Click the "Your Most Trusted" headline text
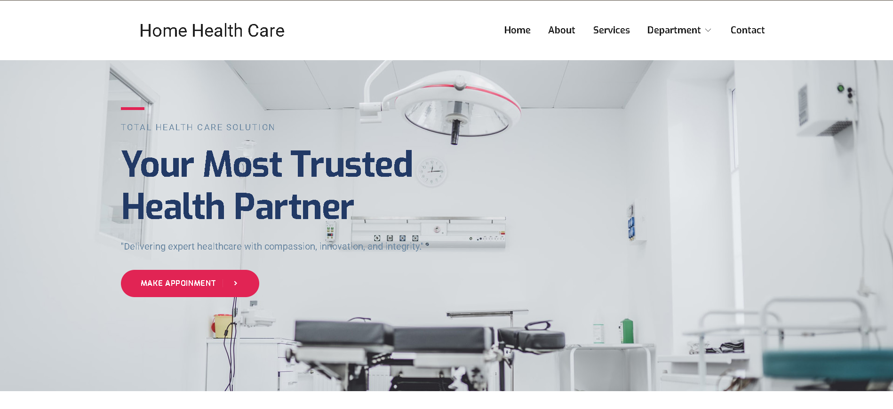This screenshot has width=893, height=409. pos(267,164)
